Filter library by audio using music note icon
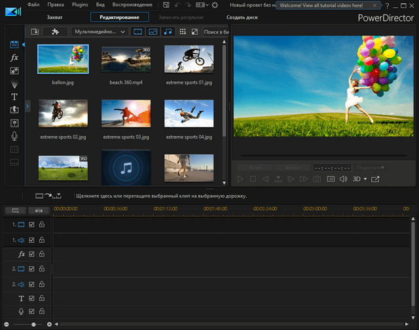 coord(168,31)
